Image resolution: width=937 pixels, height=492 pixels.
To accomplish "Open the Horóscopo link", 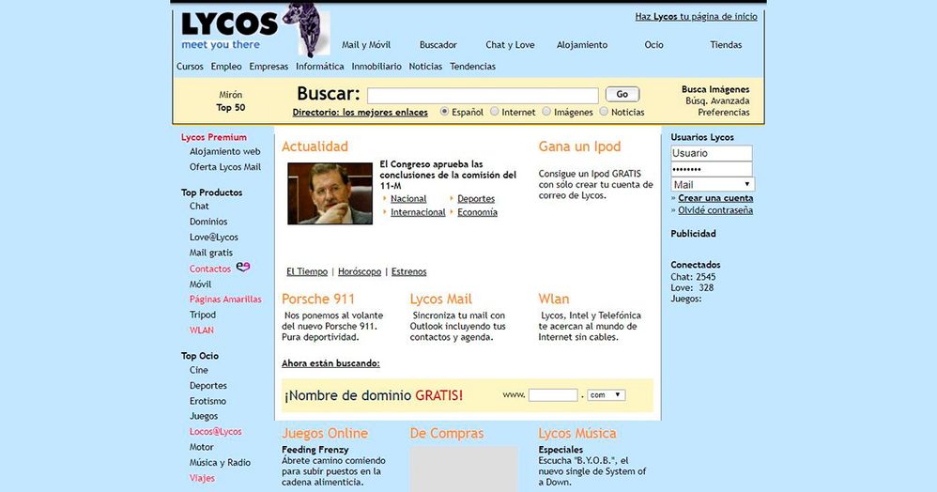I will 360,271.
